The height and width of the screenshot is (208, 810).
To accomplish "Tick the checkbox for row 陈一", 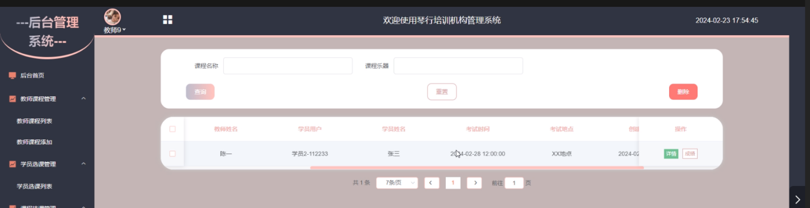I will (x=173, y=154).
